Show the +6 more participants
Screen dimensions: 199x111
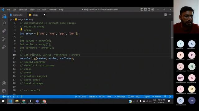pyautogui.click(x=192, y=101)
